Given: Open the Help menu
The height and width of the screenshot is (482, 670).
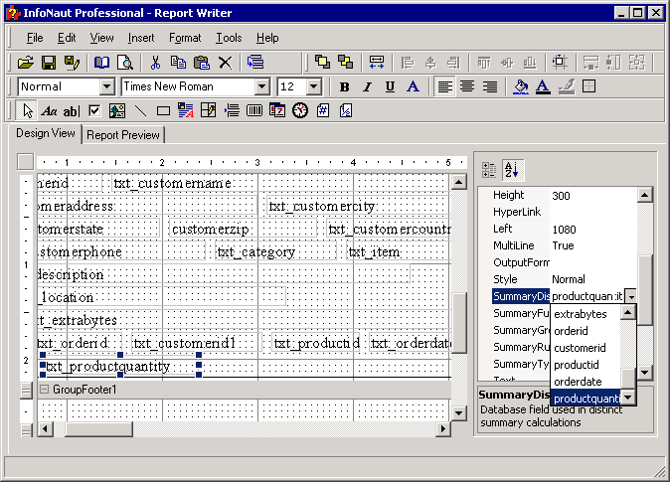Looking at the screenshot, I should coord(267,38).
